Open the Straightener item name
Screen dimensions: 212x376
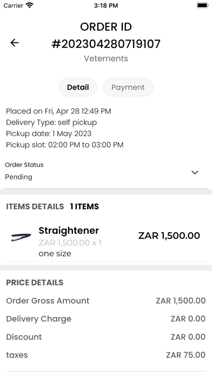click(69, 231)
